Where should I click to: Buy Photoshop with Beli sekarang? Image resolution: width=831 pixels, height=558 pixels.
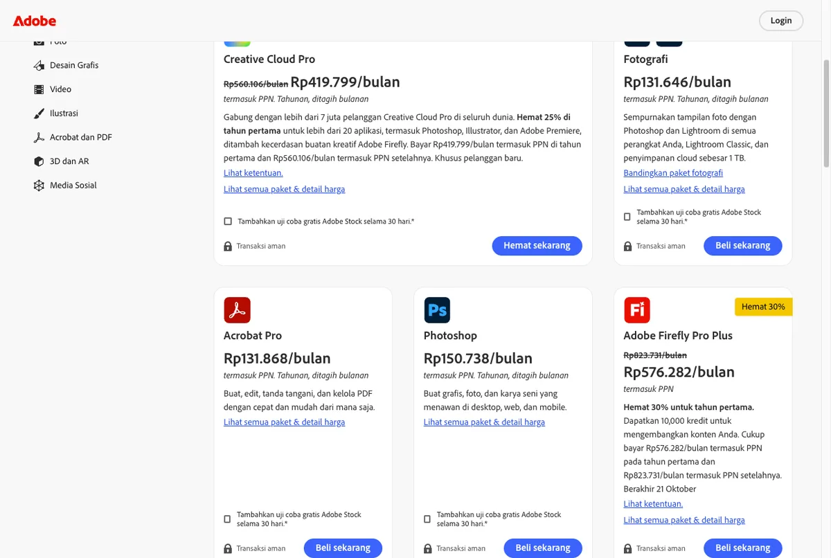coord(543,548)
